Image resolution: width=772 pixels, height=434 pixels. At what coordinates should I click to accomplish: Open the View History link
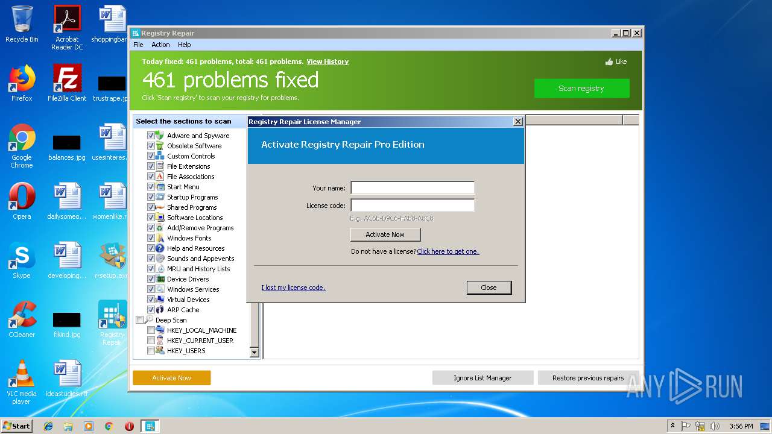(327, 61)
